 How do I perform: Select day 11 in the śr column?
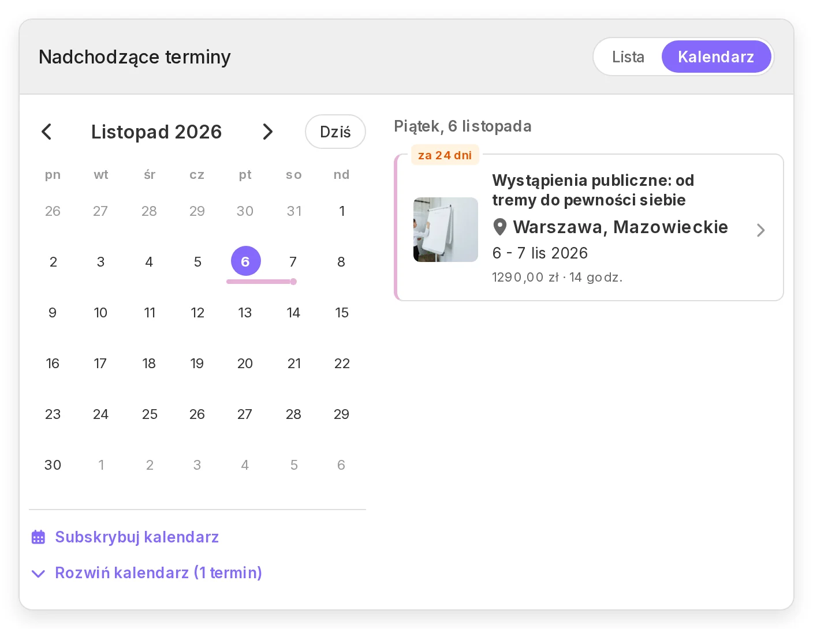pos(150,313)
